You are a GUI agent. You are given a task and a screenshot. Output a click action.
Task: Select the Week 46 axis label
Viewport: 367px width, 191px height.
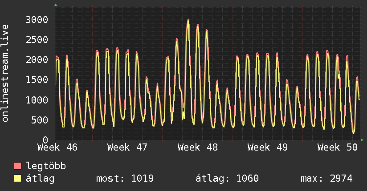[x=57, y=147]
